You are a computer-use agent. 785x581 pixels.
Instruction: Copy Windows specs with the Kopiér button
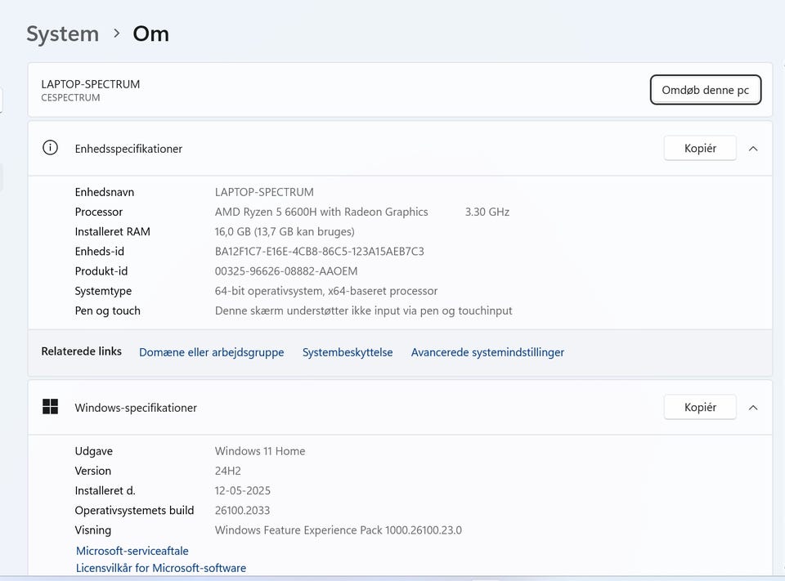point(699,407)
